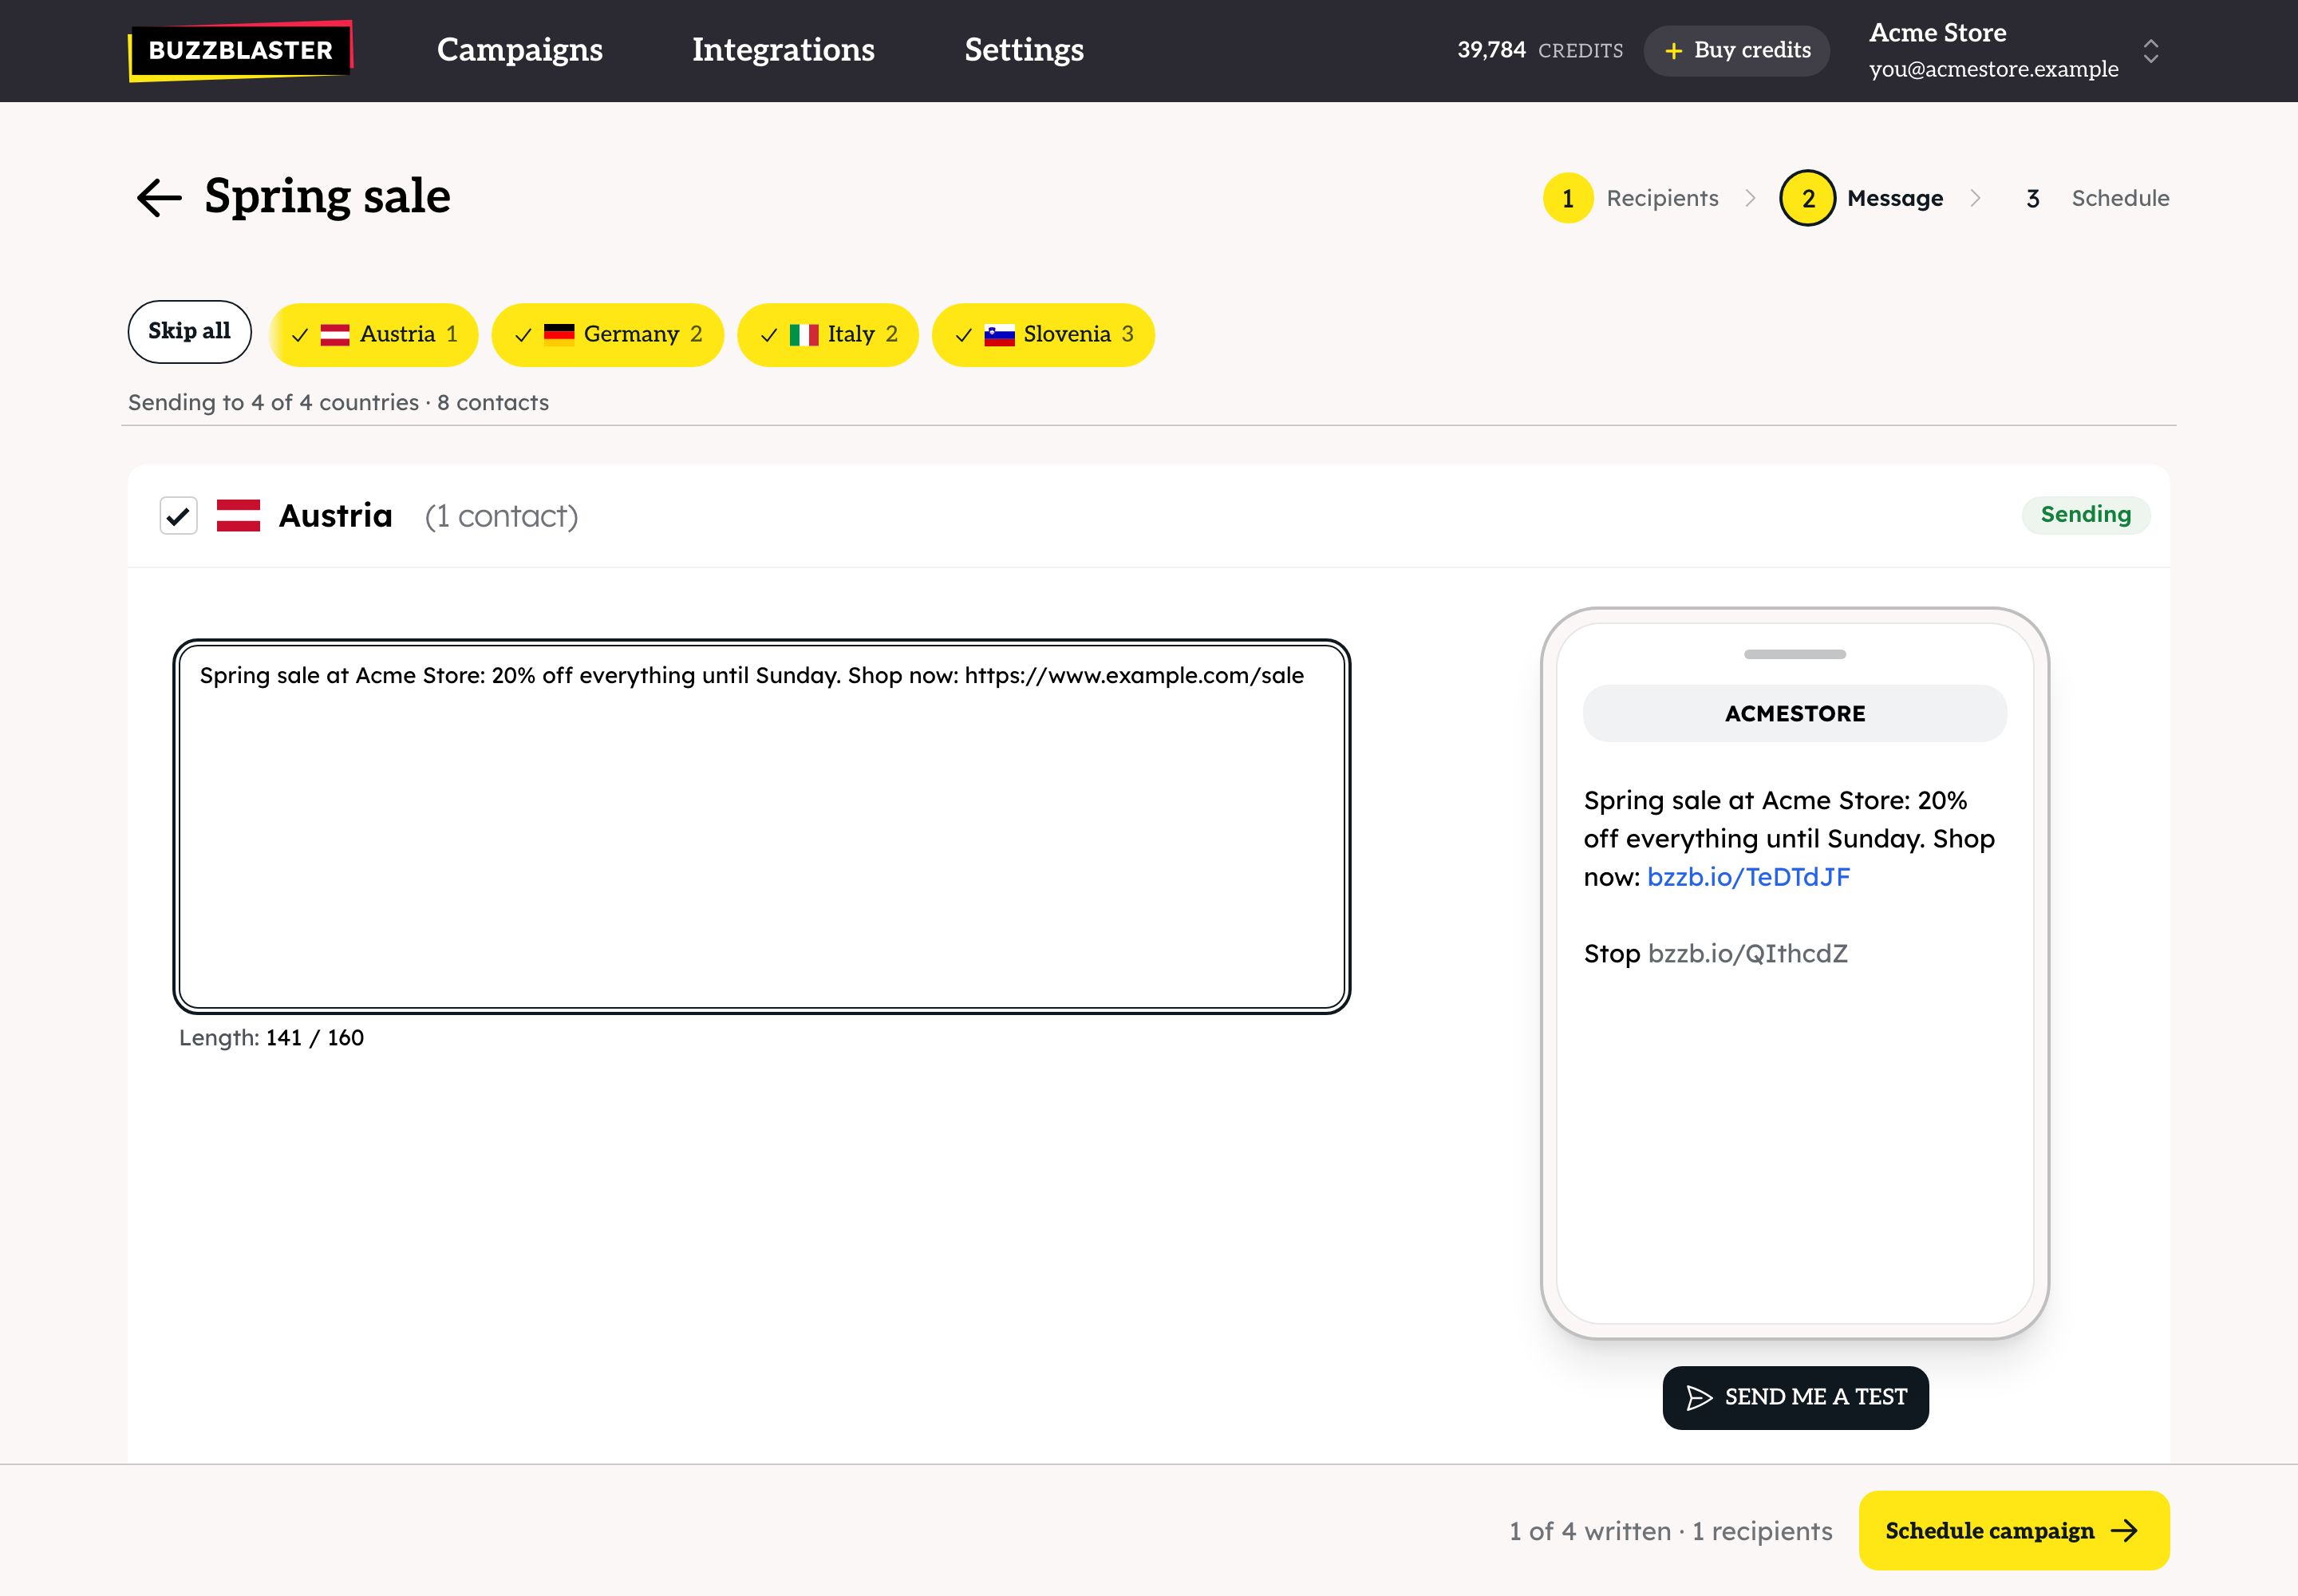The width and height of the screenshot is (2298, 1596).
Task: Toggle the Austria country chip
Action: coord(373,335)
